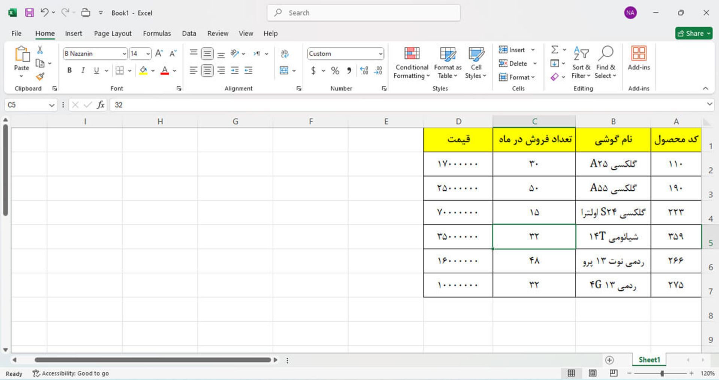Cut selection with the scissors icon
This screenshot has width=719, height=380.
(x=40, y=50)
